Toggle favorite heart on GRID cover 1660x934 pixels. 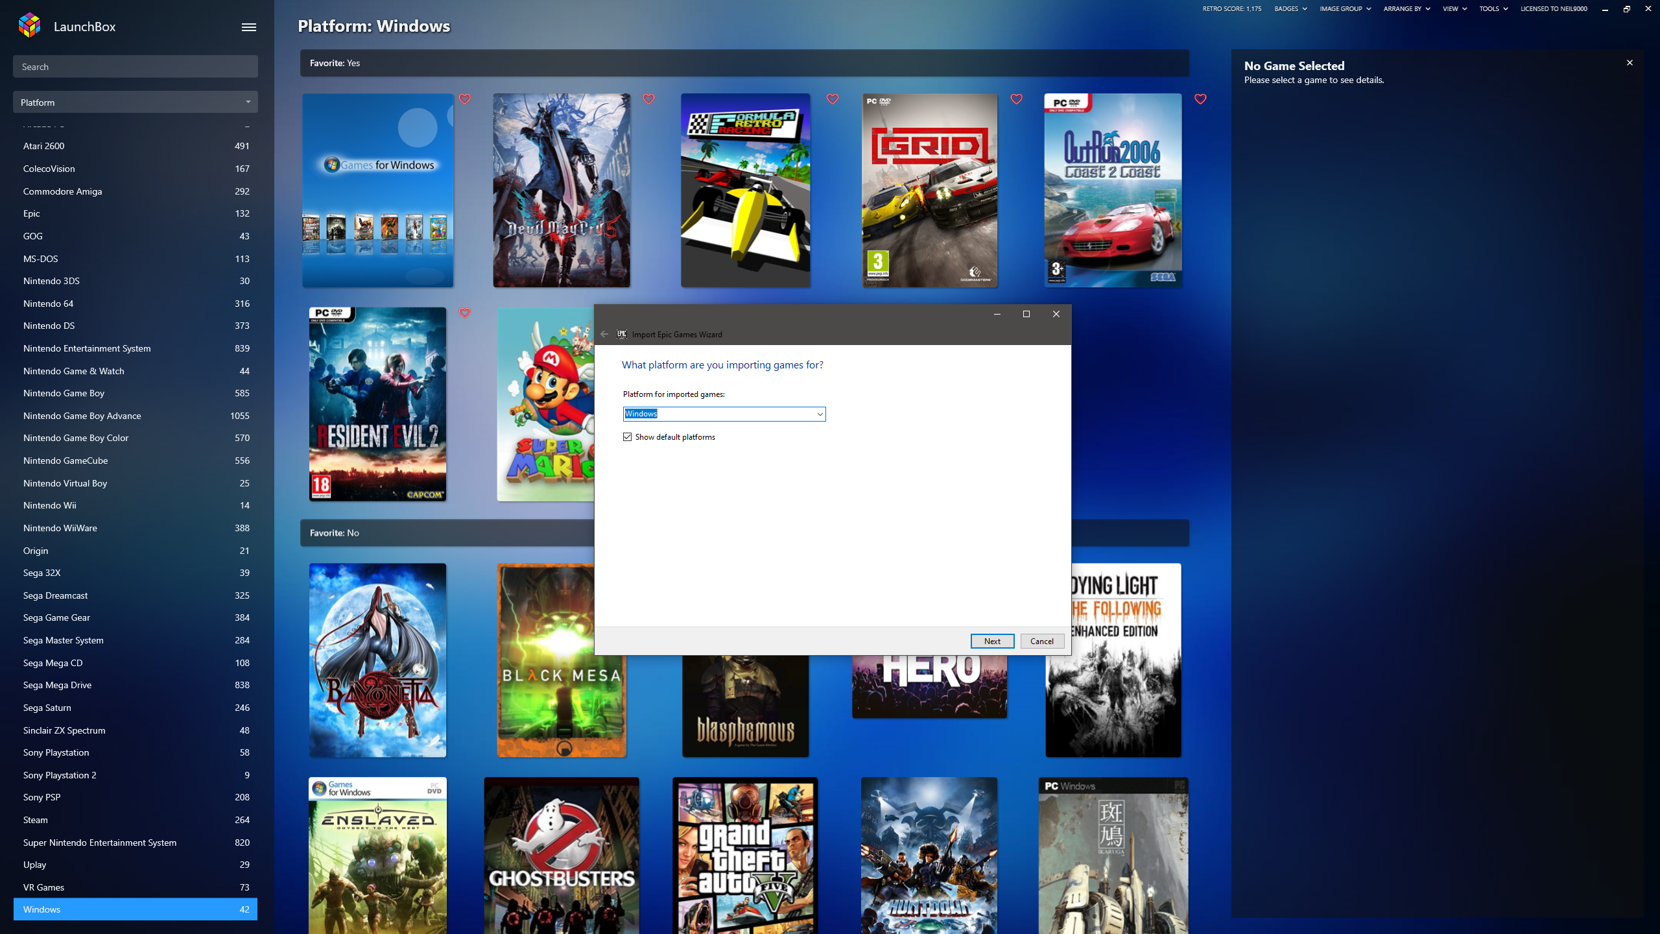[x=1017, y=99]
